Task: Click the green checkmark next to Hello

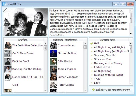Action: tap(92, 43)
